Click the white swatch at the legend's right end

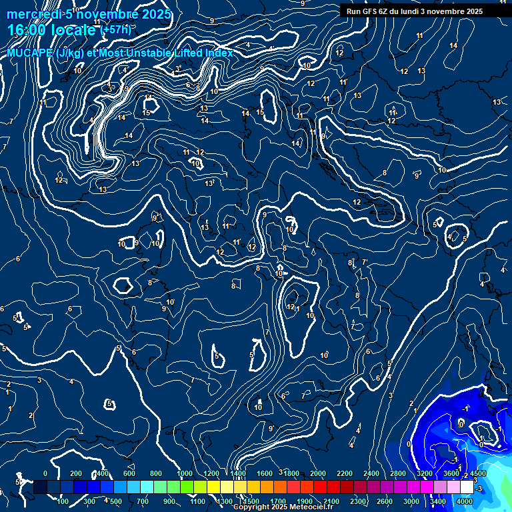click(467, 487)
